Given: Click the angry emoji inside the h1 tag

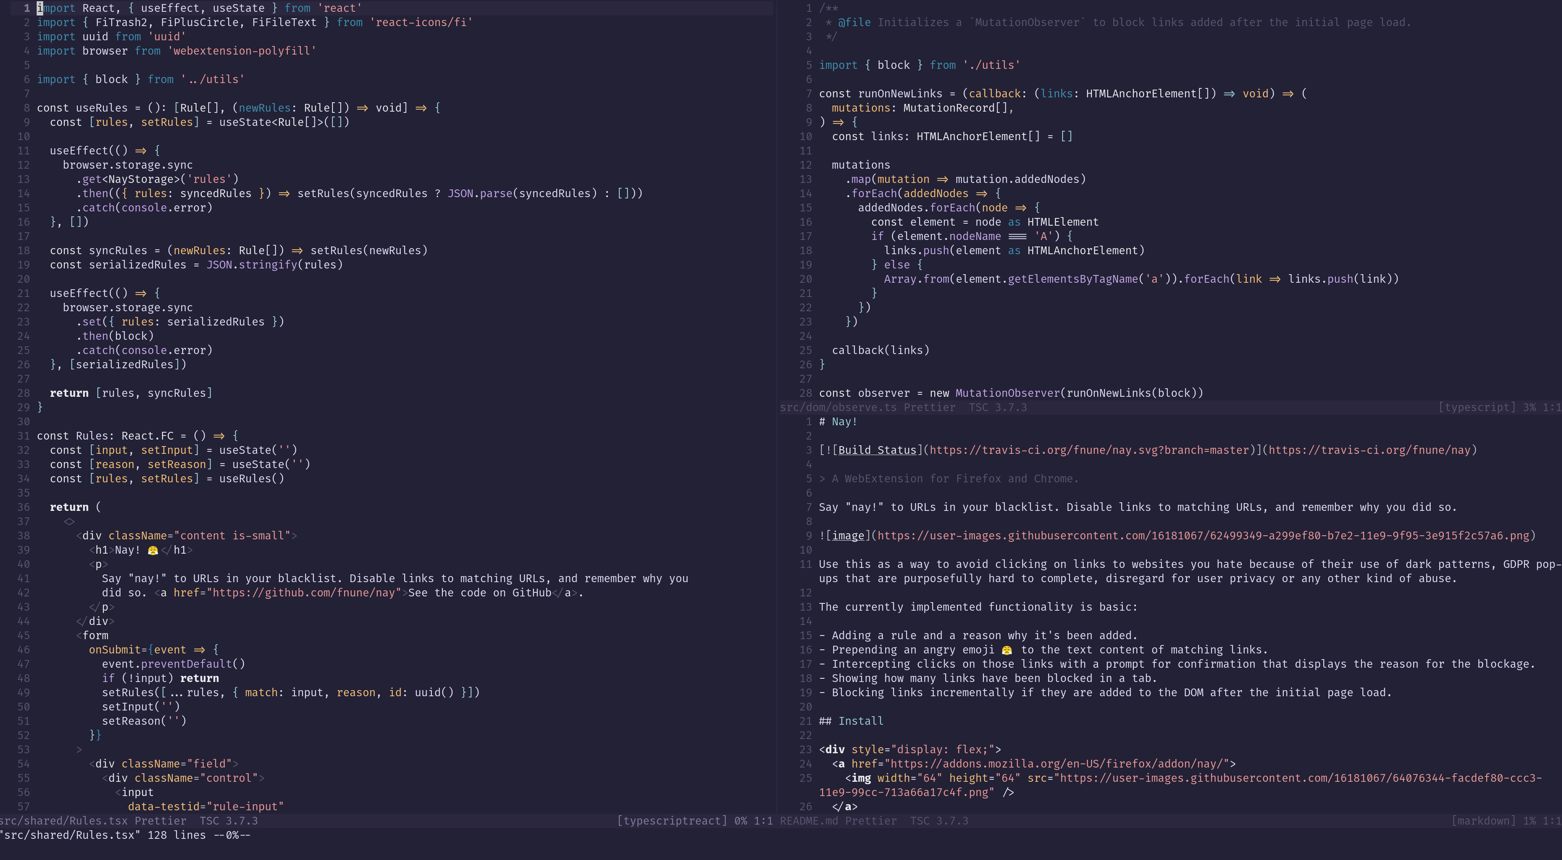Looking at the screenshot, I should (x=153, y=550).
